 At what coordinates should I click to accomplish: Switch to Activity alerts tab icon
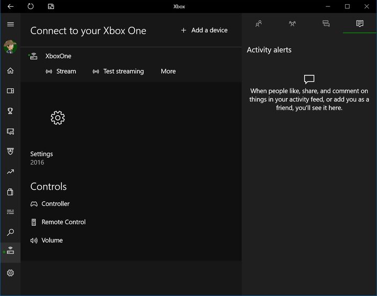(360, 24)
